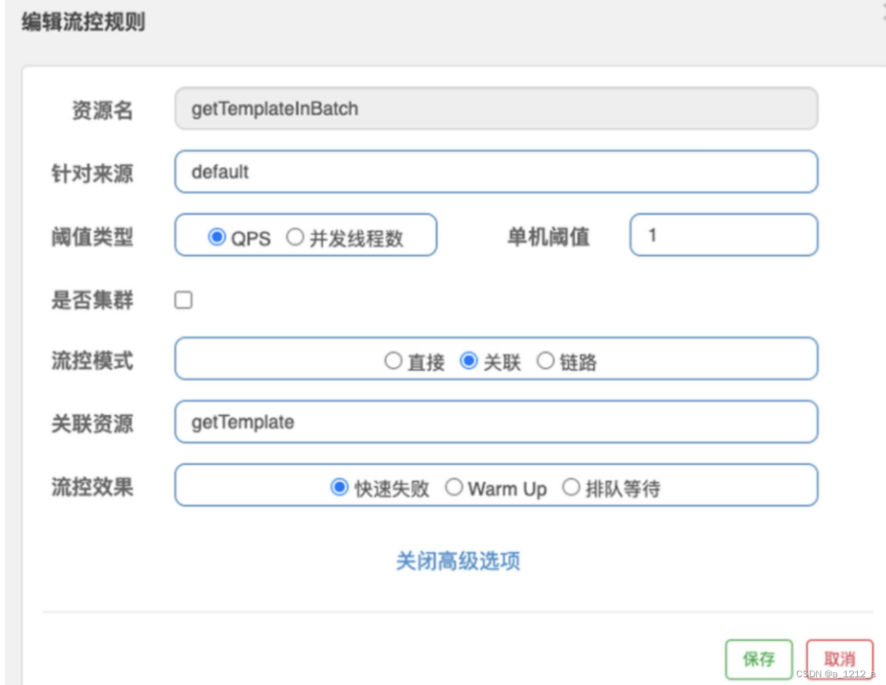The width and height of the screenshot is (886, 685).
Task: Select the QPS threshold type radio button
Action: click(217, 237)
